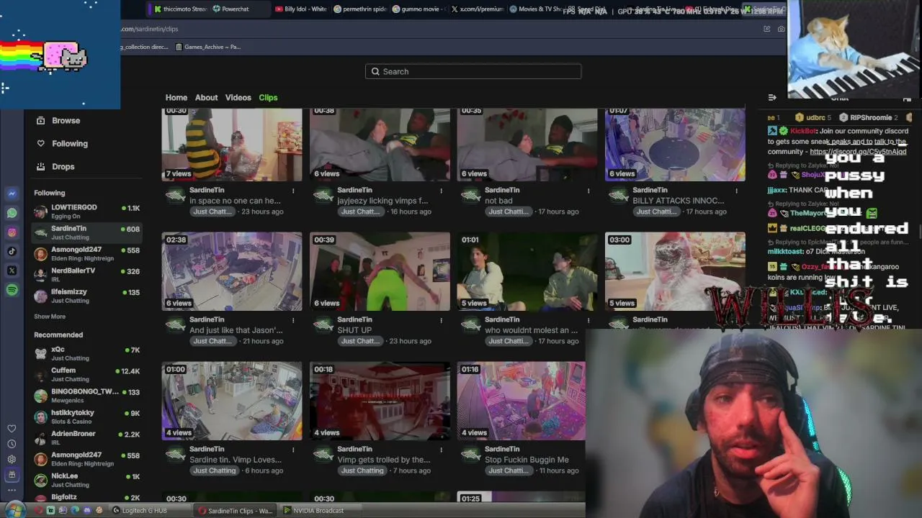Play the 'who wouldnt molest an' clip thumbnail
922x518 pixels.
pos(527,271)
